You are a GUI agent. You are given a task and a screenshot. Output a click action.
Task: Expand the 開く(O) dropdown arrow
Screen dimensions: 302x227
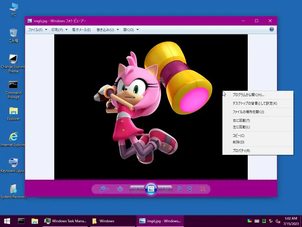137,30
